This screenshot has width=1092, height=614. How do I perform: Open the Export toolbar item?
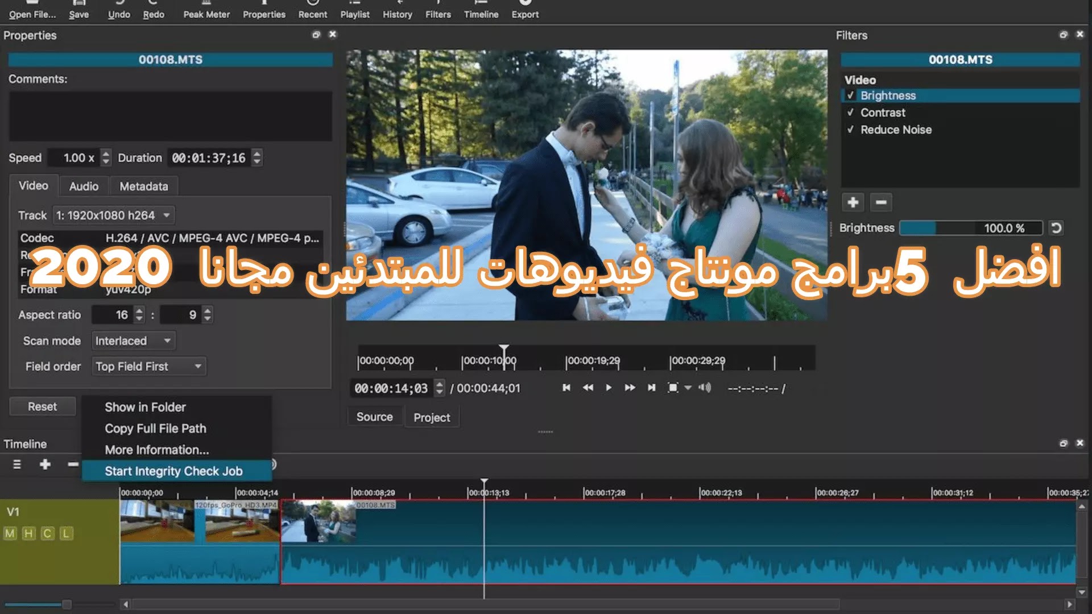coord(524,10)
